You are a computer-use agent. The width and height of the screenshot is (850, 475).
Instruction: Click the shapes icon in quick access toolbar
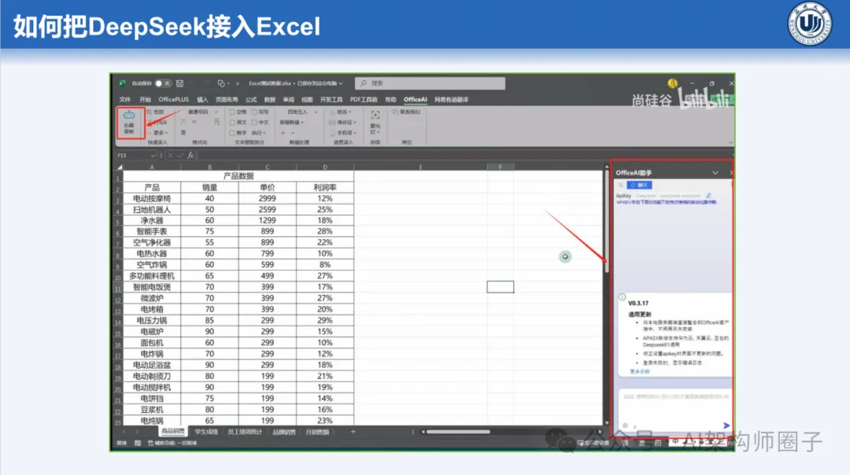[221, 83]
